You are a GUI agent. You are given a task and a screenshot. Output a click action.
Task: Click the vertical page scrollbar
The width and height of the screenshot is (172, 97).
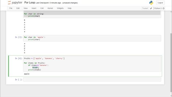tap(171, 63)
